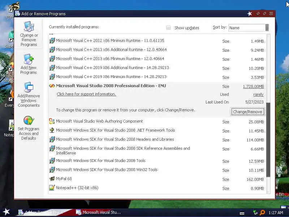Click the orange magnifier tray icon

262,213
